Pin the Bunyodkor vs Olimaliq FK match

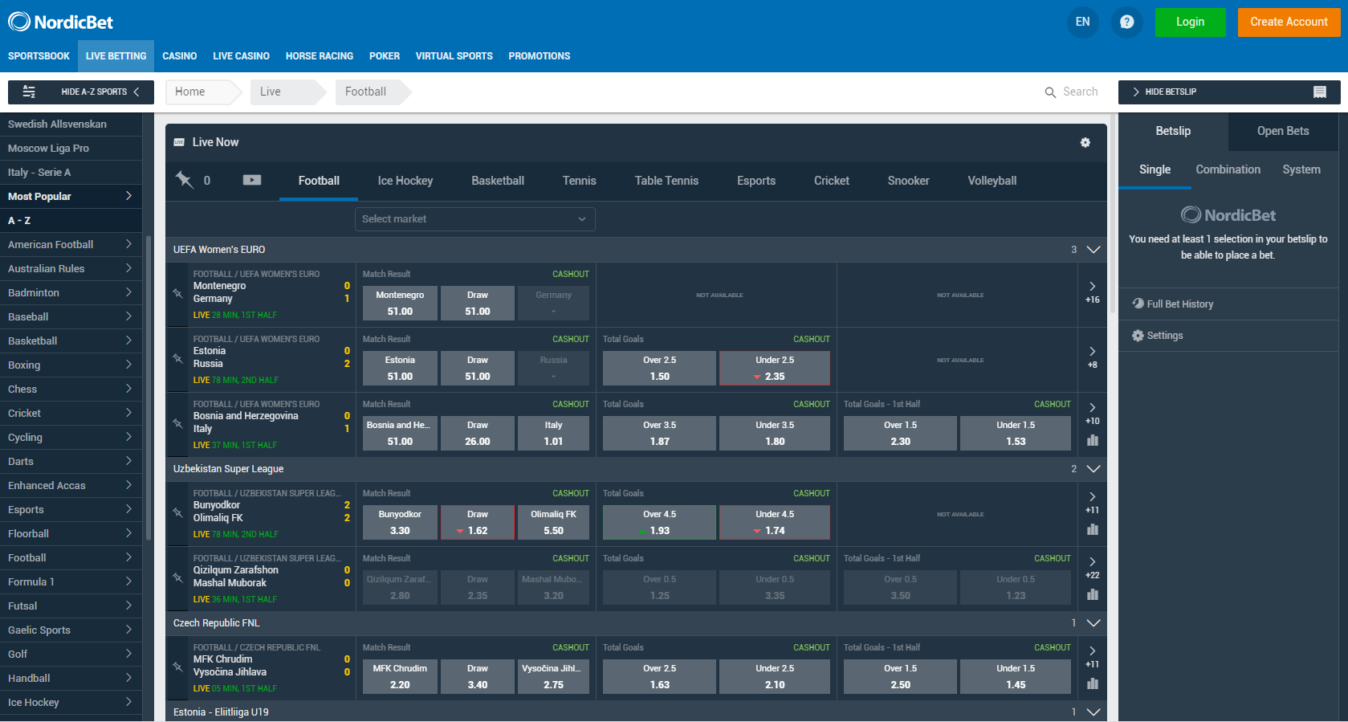178,512
